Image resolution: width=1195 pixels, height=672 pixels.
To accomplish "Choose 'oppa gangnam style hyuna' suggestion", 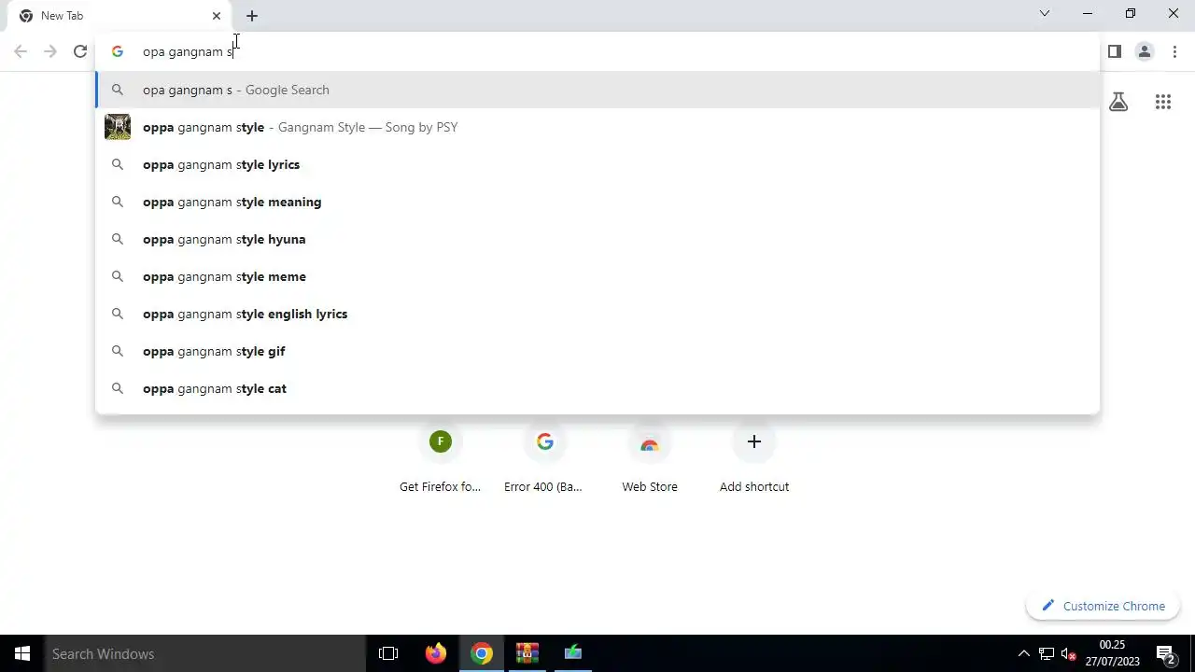I will (x=597, y=239).
